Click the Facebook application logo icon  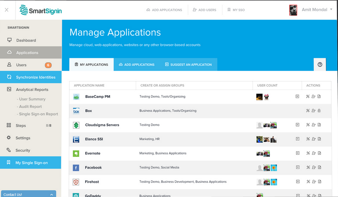[x=76, y=167]
